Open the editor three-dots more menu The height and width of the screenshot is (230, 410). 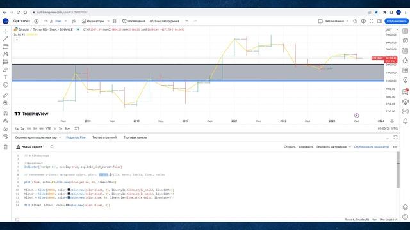[395, 147]
